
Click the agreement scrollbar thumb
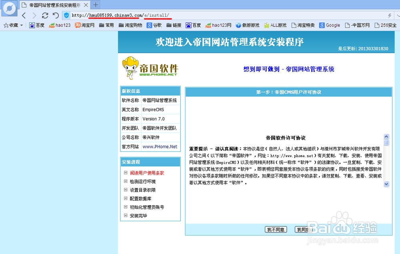pyautogui.click(x=386, y=143)
